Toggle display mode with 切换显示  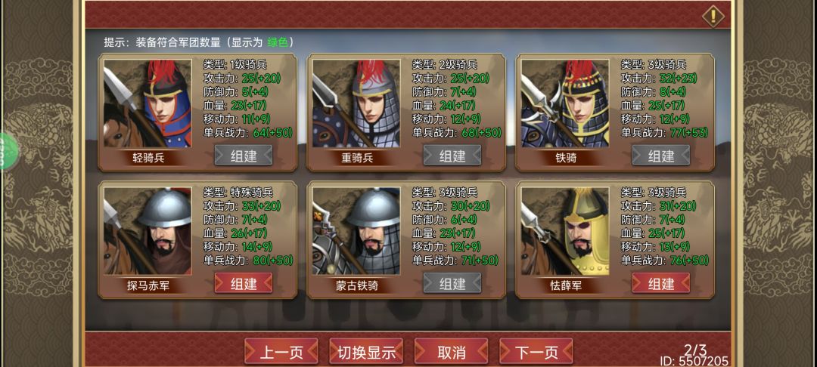366,352
